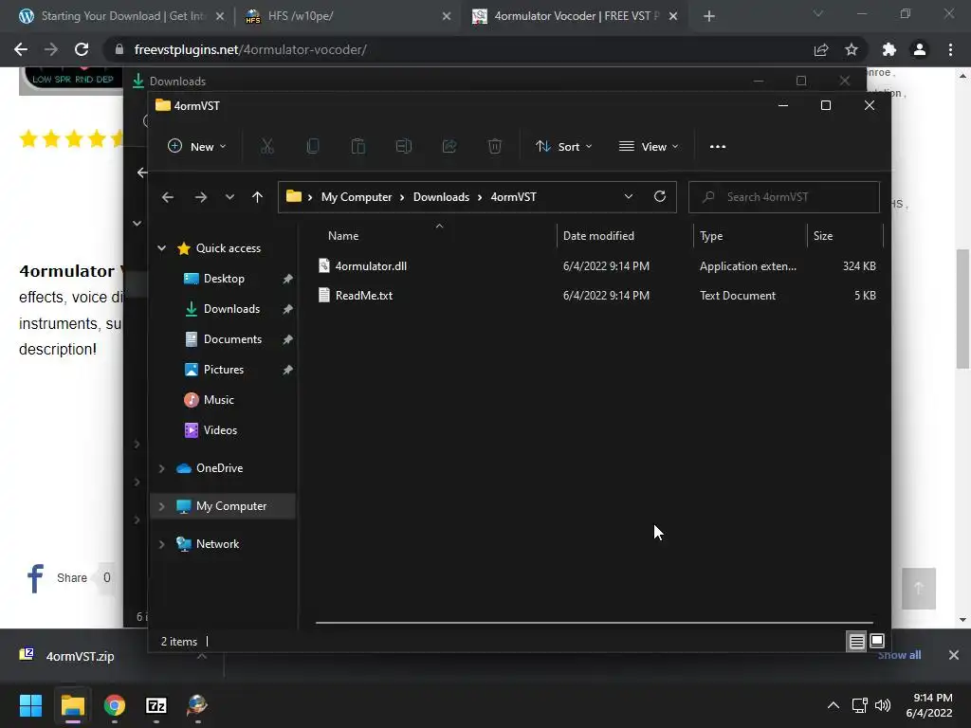
Task: Bookmark this page with star icon
Action: point(852,49)
